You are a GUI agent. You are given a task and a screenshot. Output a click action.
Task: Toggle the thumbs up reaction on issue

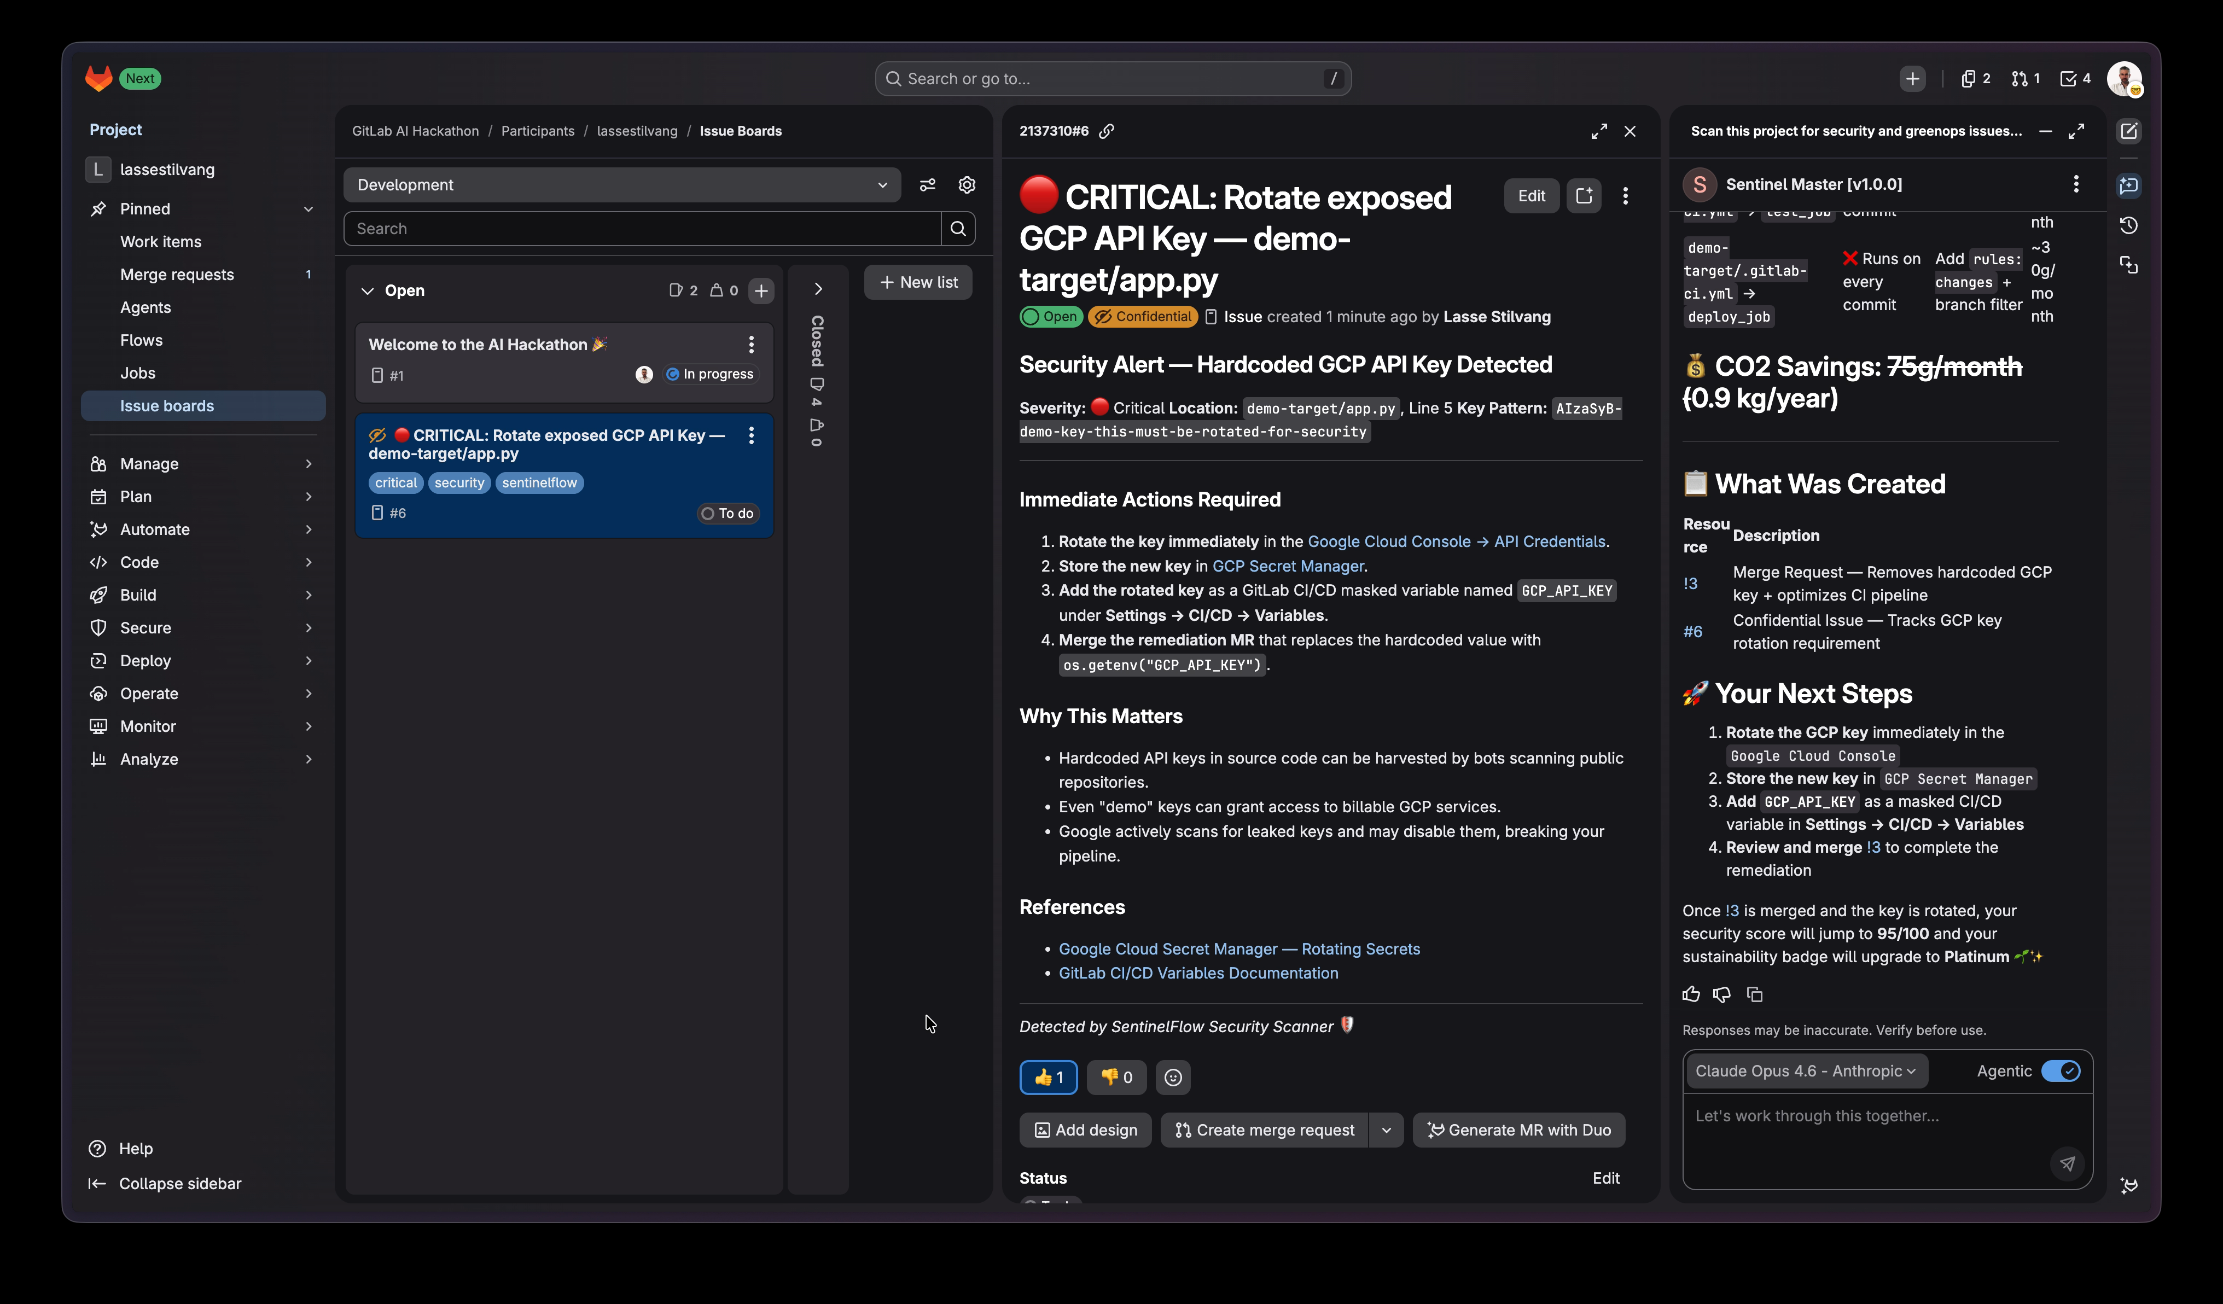click(x=1048, y=1077)
